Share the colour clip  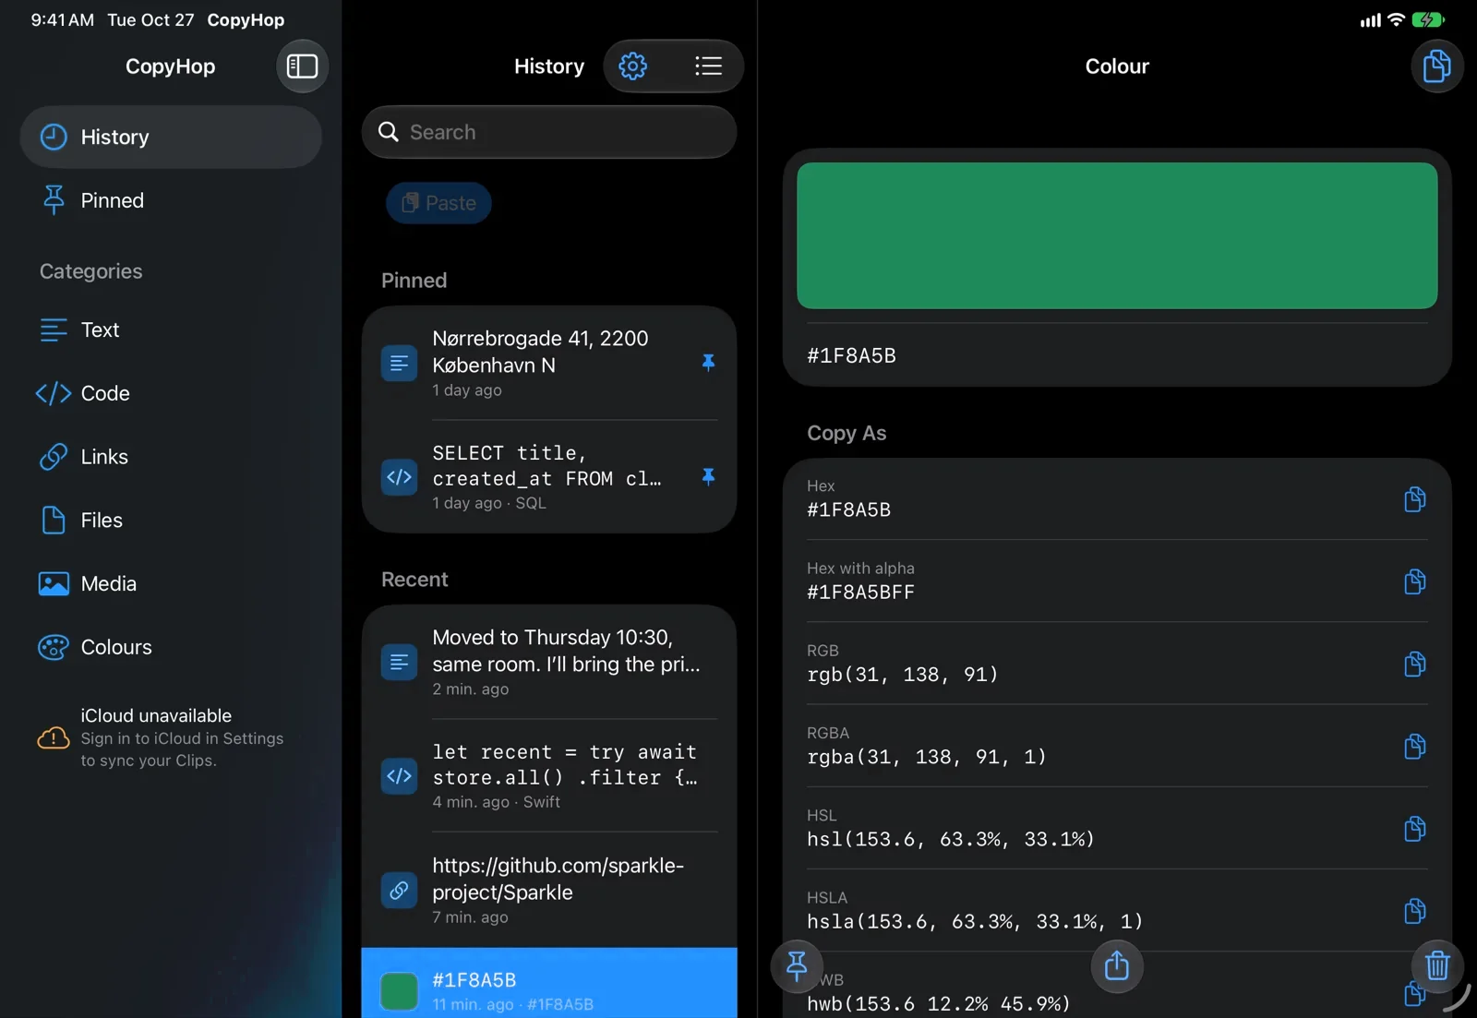click(1117, 966)
